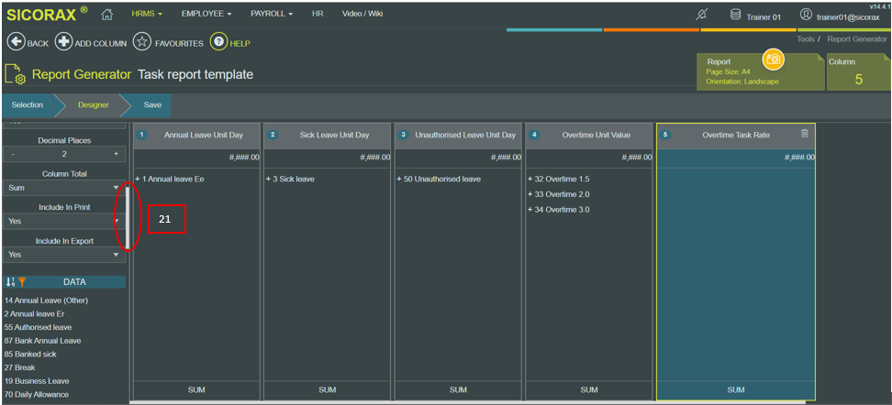Delete Overtime Task Rate column via trash icon

[x=804, y=134]
